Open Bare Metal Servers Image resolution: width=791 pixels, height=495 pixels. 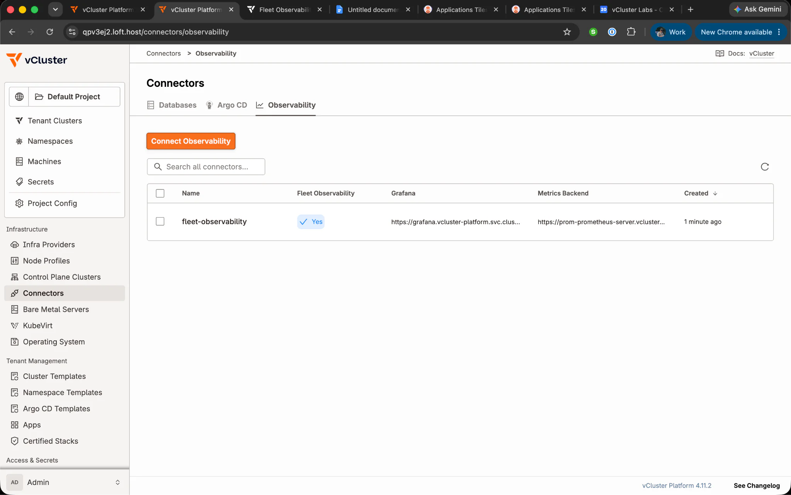[x=56, y=309]
